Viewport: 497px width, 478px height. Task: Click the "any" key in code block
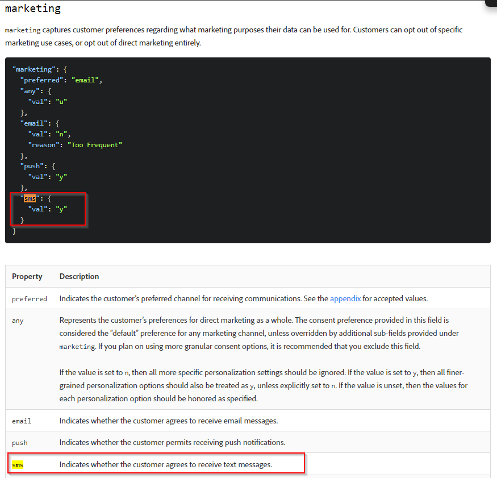[30, 91]
